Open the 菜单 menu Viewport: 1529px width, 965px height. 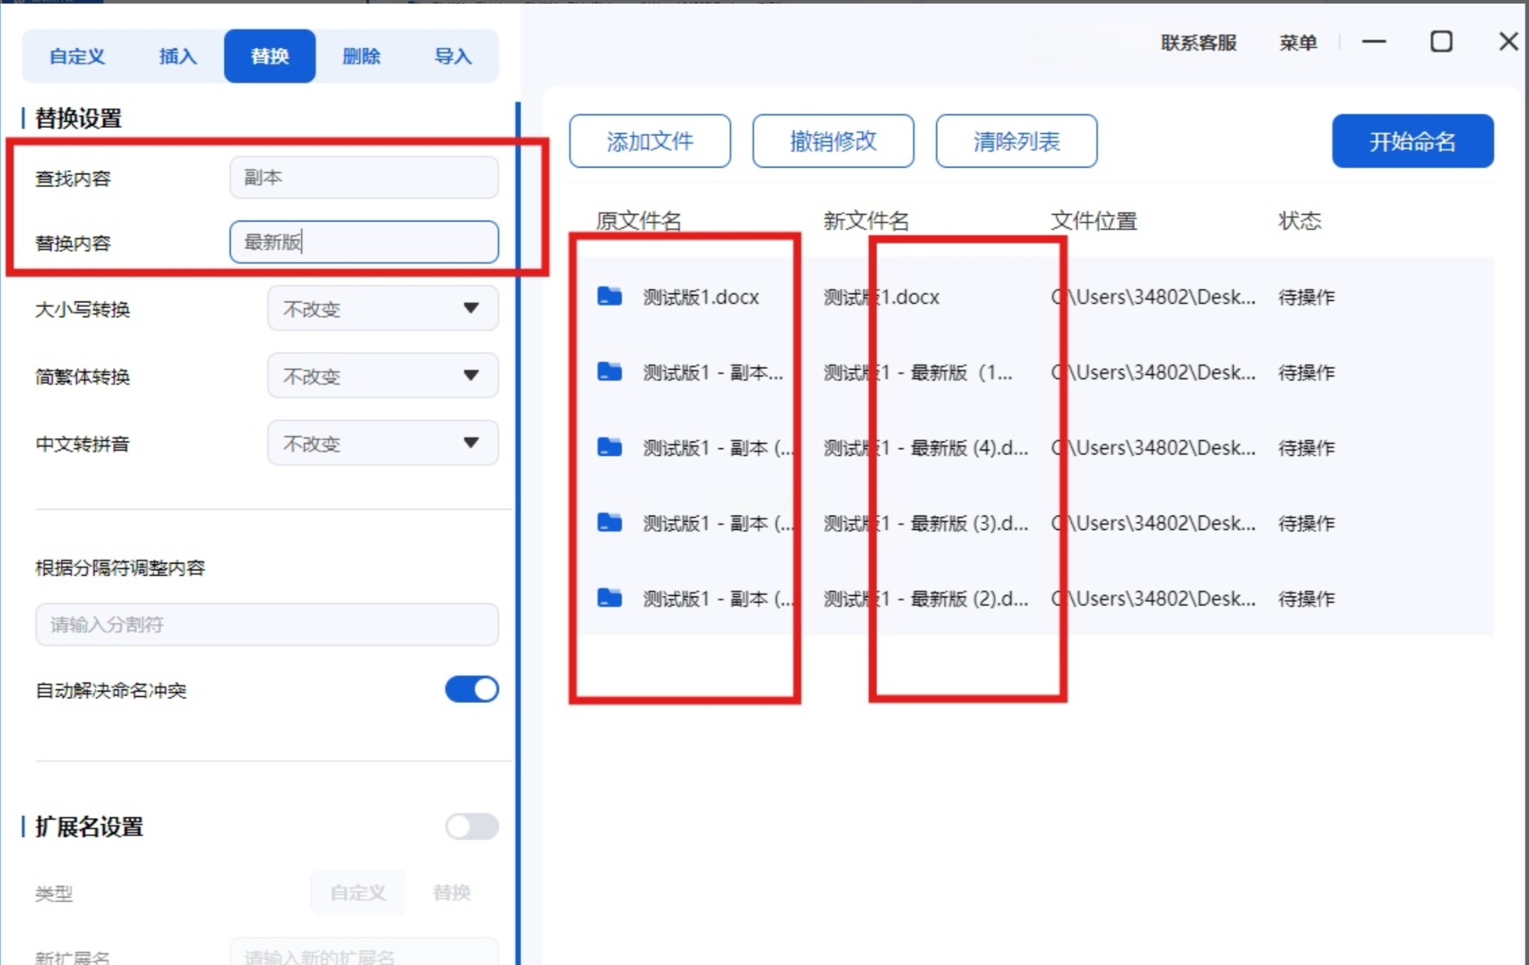pyautogui.click(x=1298, y=43)
